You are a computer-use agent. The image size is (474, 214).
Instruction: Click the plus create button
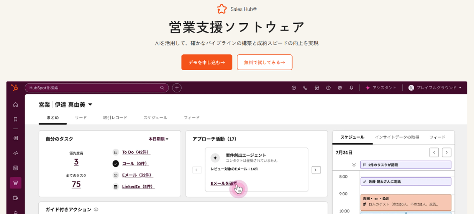coord(177,88)
